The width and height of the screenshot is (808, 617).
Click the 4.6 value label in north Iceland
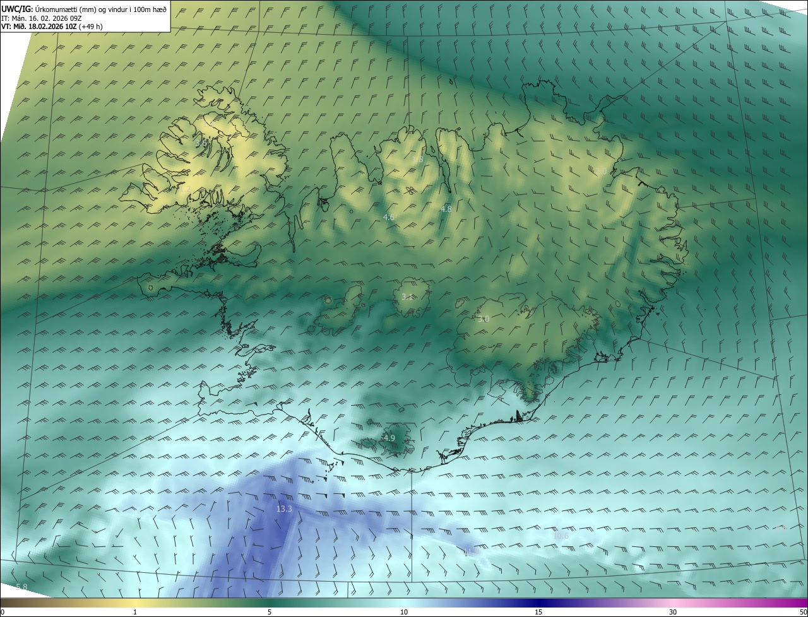pos(388,217)
